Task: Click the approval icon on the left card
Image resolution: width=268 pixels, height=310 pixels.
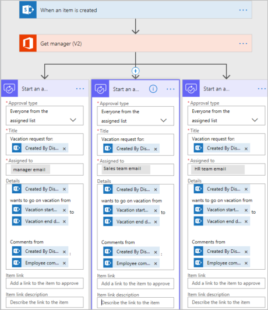Action: point(9,89)
